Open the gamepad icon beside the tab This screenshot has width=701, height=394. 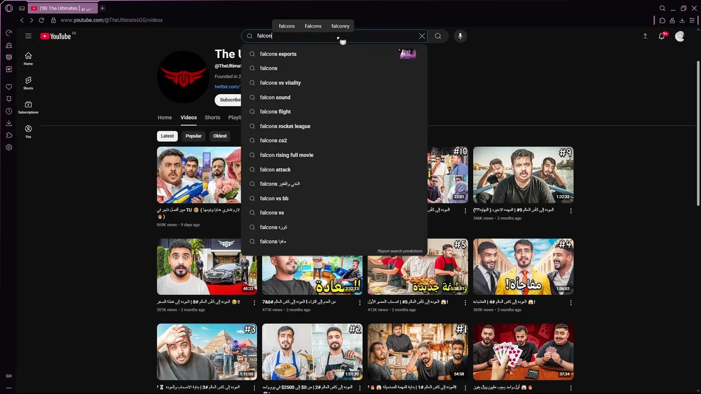point(21,8)
